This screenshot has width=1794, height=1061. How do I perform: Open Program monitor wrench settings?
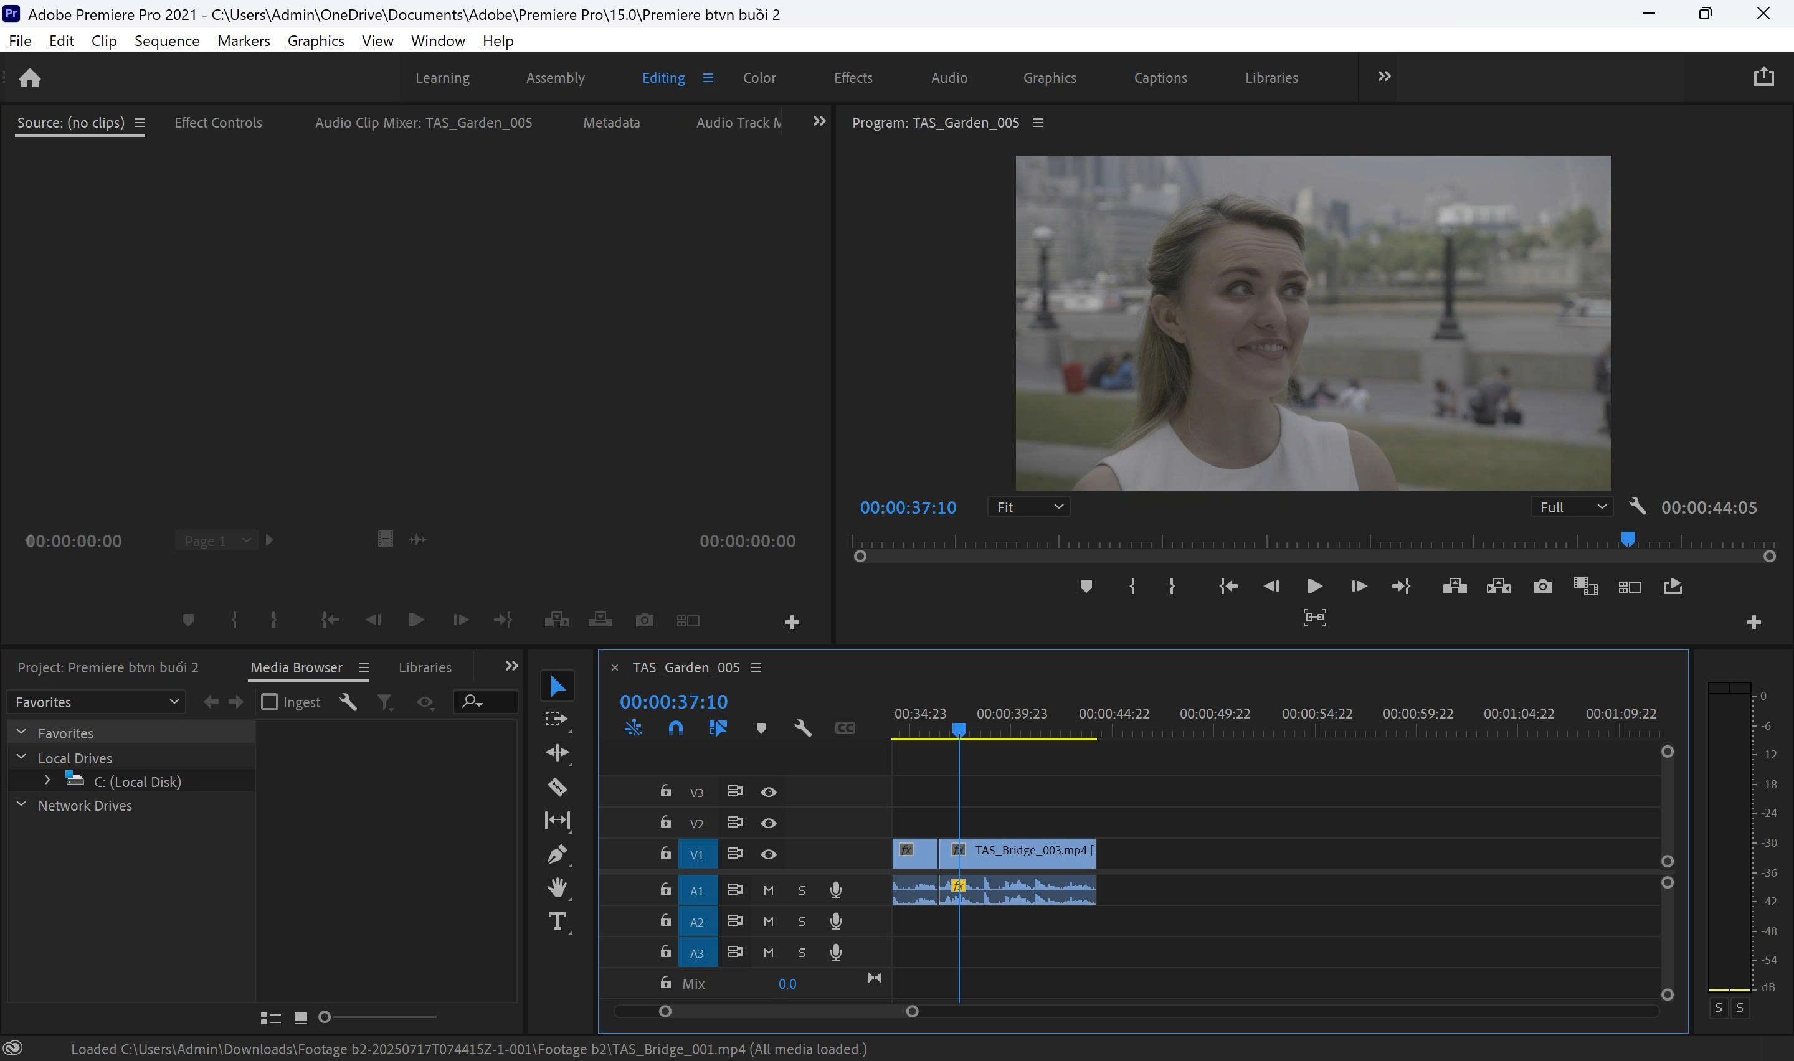click(x=1636, y=506)
